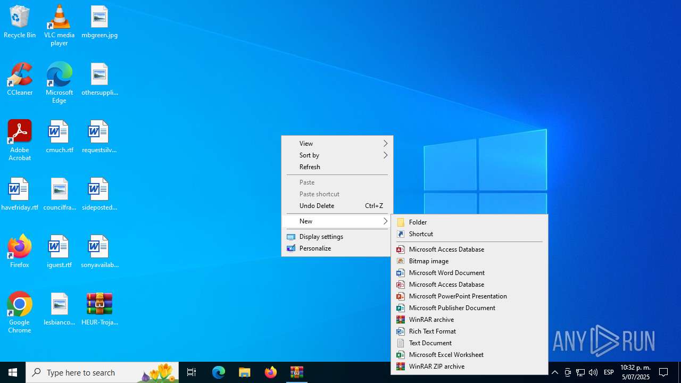The image size is (681, 383).
Task: Select the mbgreen.jpg file icon
Action: 99,22
